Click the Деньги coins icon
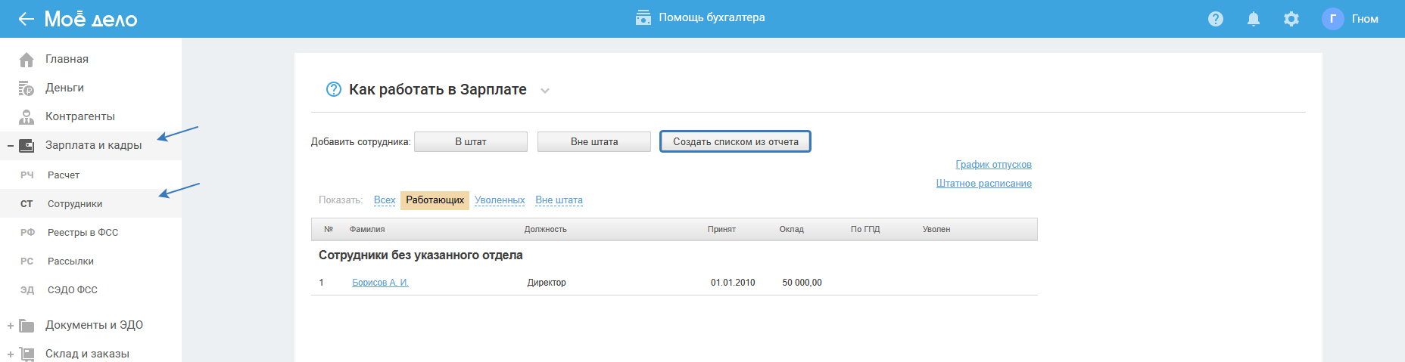Image resolution: width=1405 pixels, height=362 pixels. pos(26,88)
